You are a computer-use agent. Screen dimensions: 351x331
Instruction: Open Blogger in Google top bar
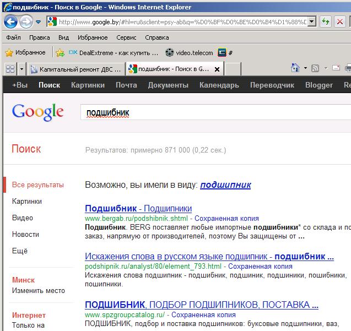click(319, 85)
